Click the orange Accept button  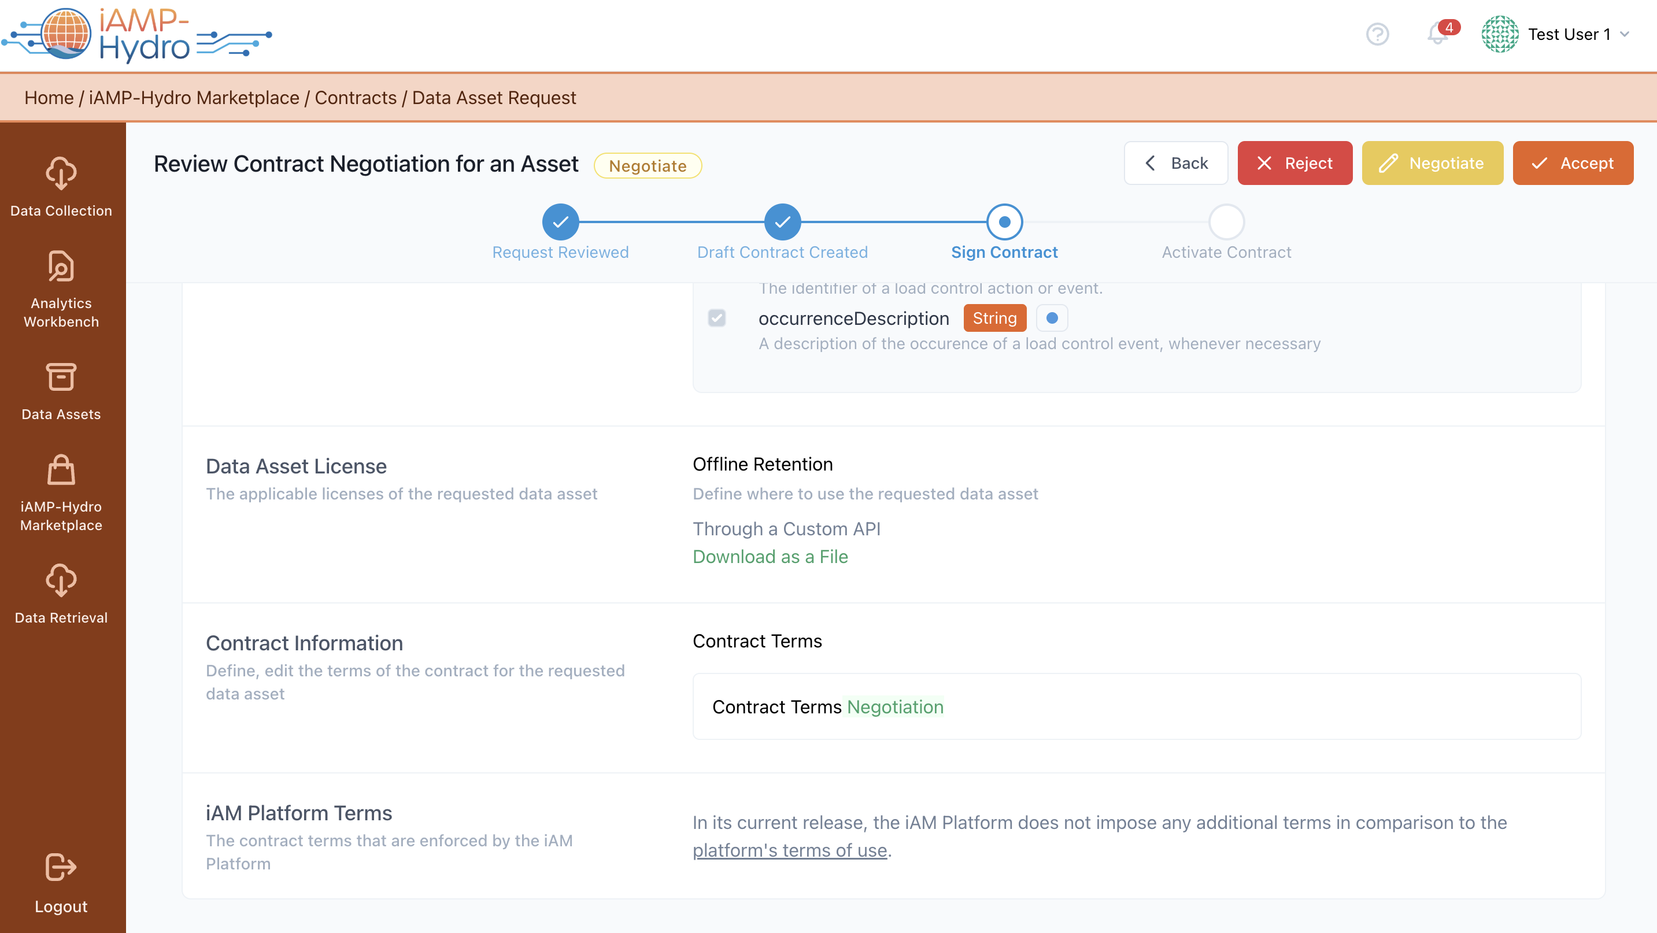coord(1572,164)
